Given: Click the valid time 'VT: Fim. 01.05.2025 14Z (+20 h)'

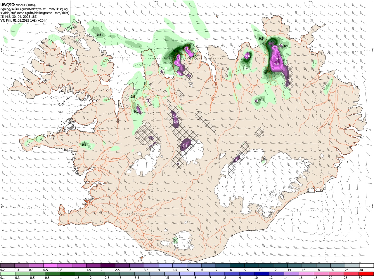Looking at the screenshot, I should pos(24,20).
